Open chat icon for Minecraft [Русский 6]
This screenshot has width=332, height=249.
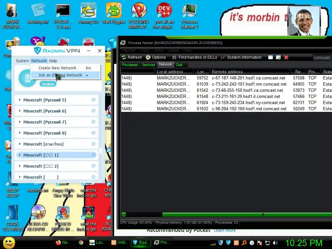pos(93,111)
